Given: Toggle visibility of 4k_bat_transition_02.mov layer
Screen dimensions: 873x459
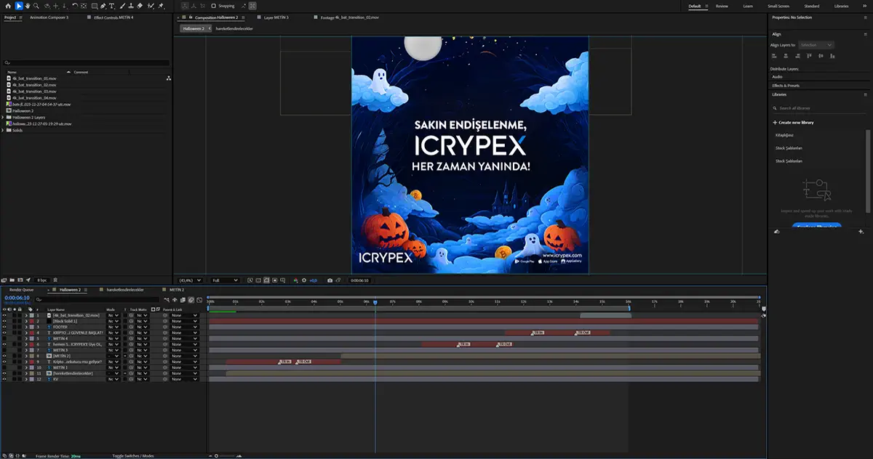Looking at the screenshot, I should click(x=4, y=315).
